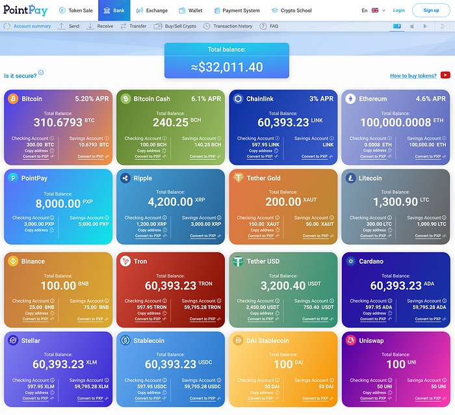455x415 pixels.
Task: Expand the En language dropdown arrow
Action: 383,10
